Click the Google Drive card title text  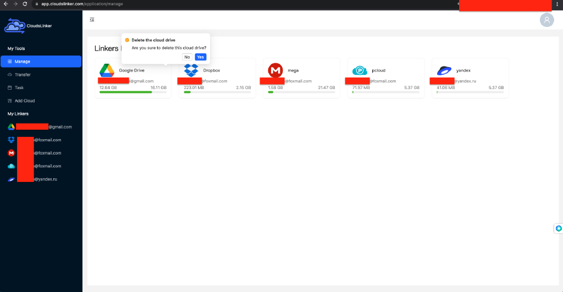click(131, 70)
